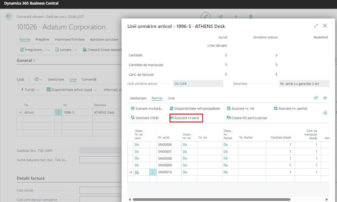Open the Gestionare tab in the dialog
This screenshot has height=202, width=337.
click(138, 98)
